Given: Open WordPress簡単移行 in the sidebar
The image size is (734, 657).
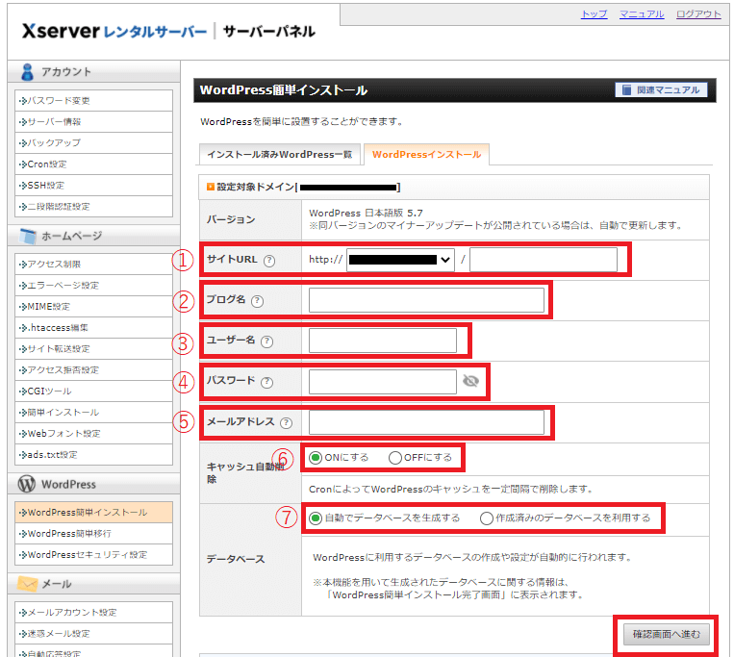Looking at the screenshot, I should click(93, 534).
